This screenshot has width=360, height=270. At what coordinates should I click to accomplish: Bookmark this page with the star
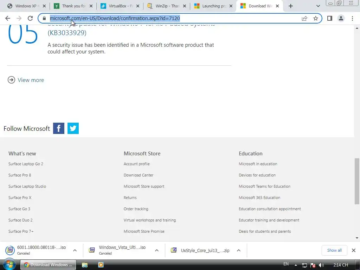click(x=316, y=18)
